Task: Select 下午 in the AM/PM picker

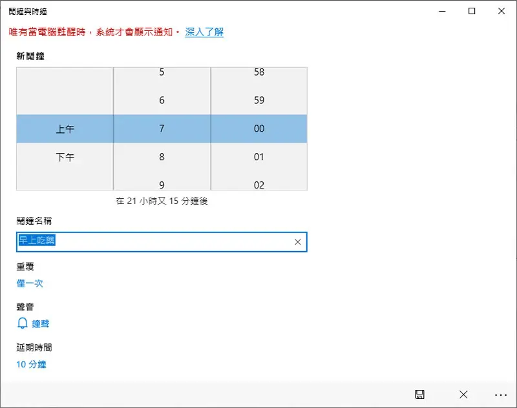Action: pyautogui.click(x=65, y=157)
